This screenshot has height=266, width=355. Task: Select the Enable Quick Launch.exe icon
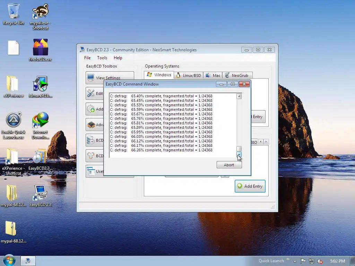(x=14, y=125)
